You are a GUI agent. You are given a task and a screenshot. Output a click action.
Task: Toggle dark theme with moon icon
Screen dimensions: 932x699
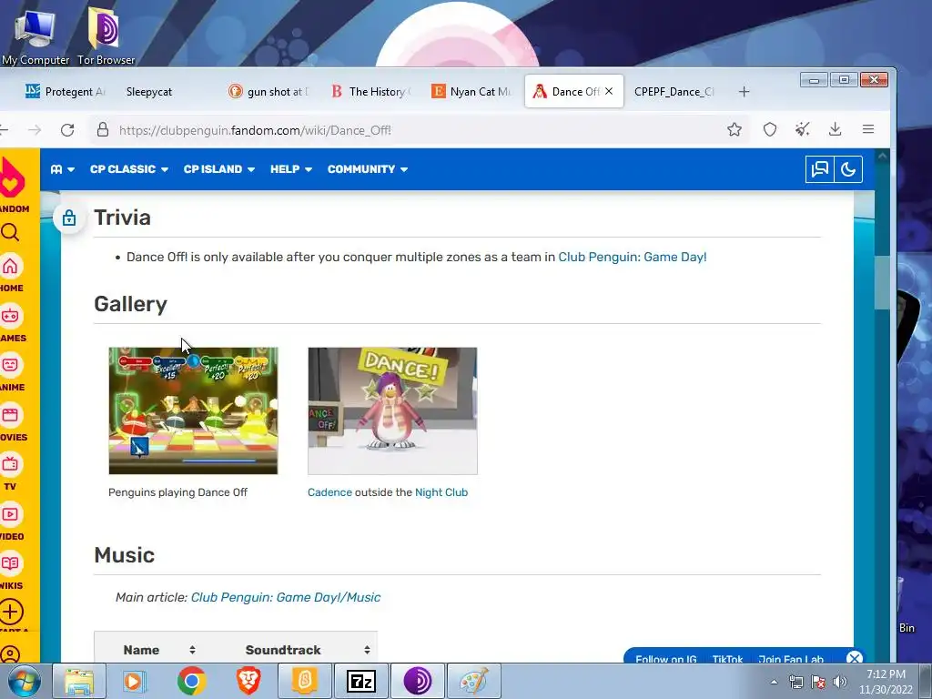click(848, 169)
